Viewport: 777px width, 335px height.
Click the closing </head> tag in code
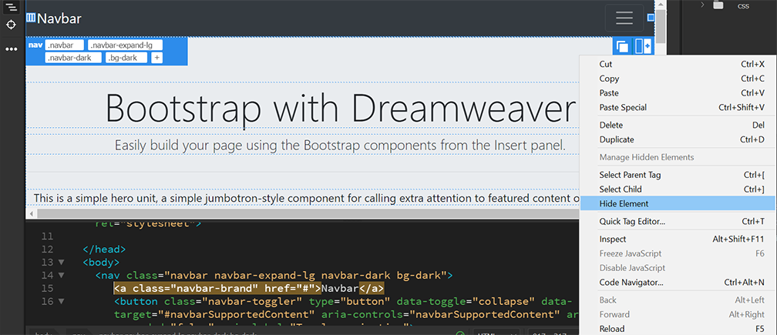(x=104, y=250)
